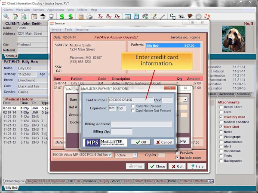The image size is (258, 193).
Task: Uncheck the Include notes checkbox
Action: pyautogui.click(x=177, y=158)
